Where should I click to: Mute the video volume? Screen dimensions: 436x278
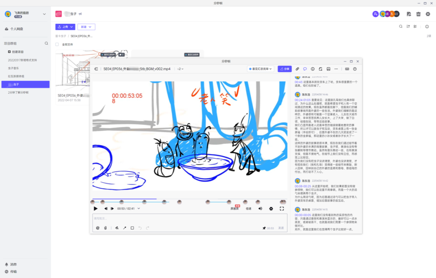pos(260,208)
